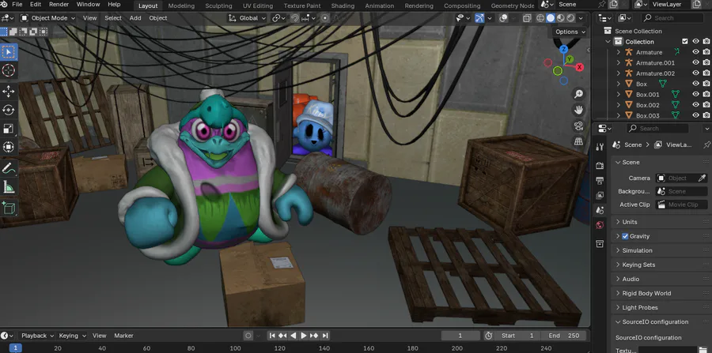
Task: Hide Box.001 using its eye icon
Action: [695, 94]
